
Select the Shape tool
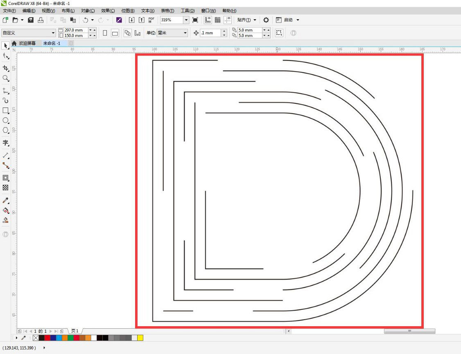tap(5, 57)
